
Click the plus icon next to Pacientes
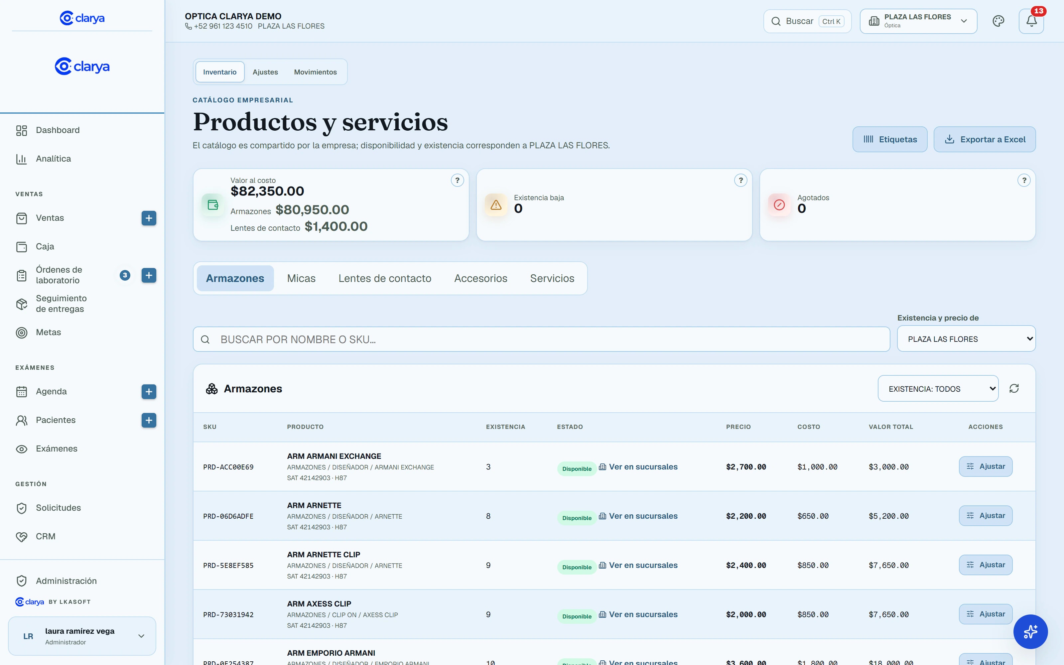point(149,420)
